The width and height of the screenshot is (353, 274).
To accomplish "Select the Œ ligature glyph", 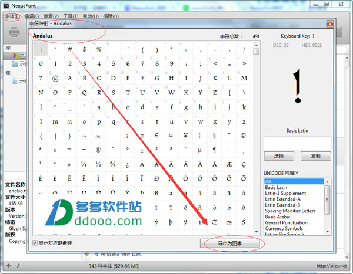I will (x=214, y=222).
